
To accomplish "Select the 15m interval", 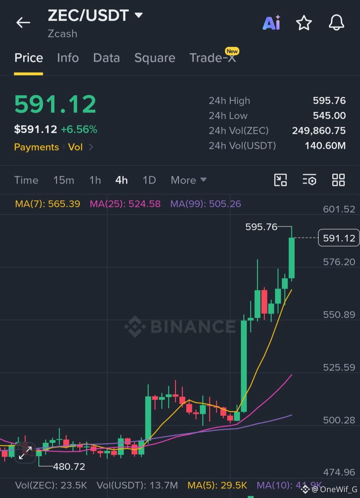I will click(x=64, y=180).
